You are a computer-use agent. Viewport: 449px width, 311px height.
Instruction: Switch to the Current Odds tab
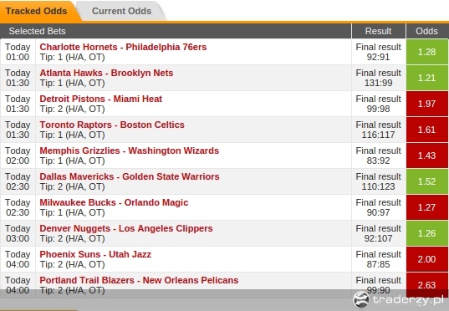(x=121, y=11)
